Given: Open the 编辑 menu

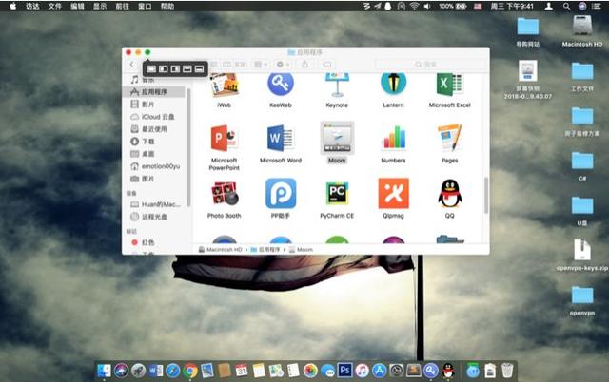Looking at the screenshot, I should 78,6.
